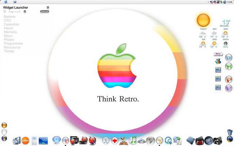The image size is (234, 146).
Task: Launch the CPU widget
Action: coord(7,20)
